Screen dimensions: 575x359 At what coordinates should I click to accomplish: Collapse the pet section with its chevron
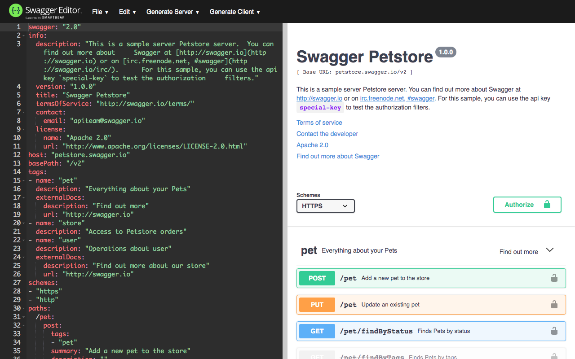click(550, 250)
